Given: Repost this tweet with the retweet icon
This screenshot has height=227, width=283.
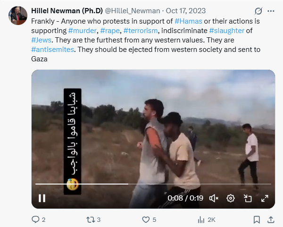Looking at the screenshot, I should tap(91, 220).
